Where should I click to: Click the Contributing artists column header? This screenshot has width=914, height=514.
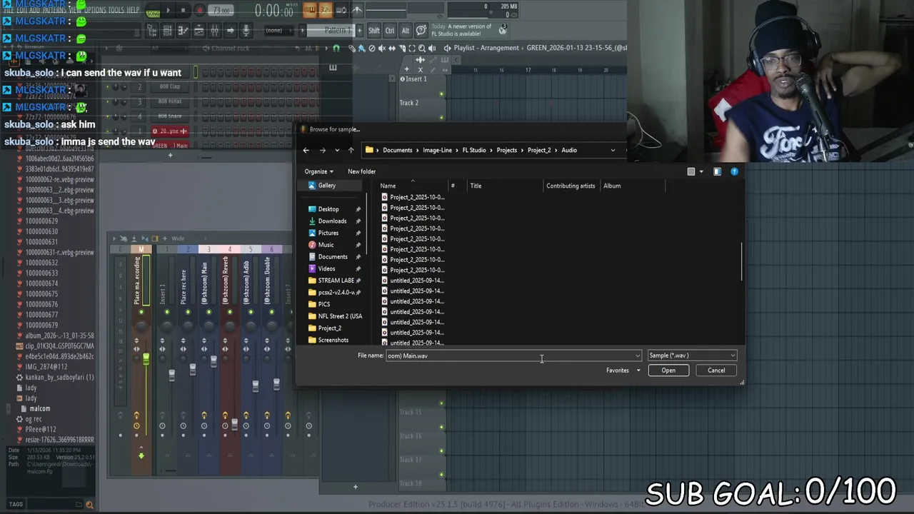point(571,186)
